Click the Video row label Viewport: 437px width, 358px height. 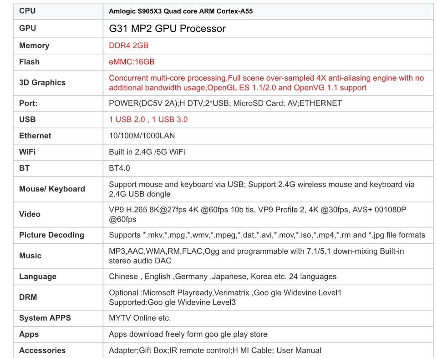30,214
